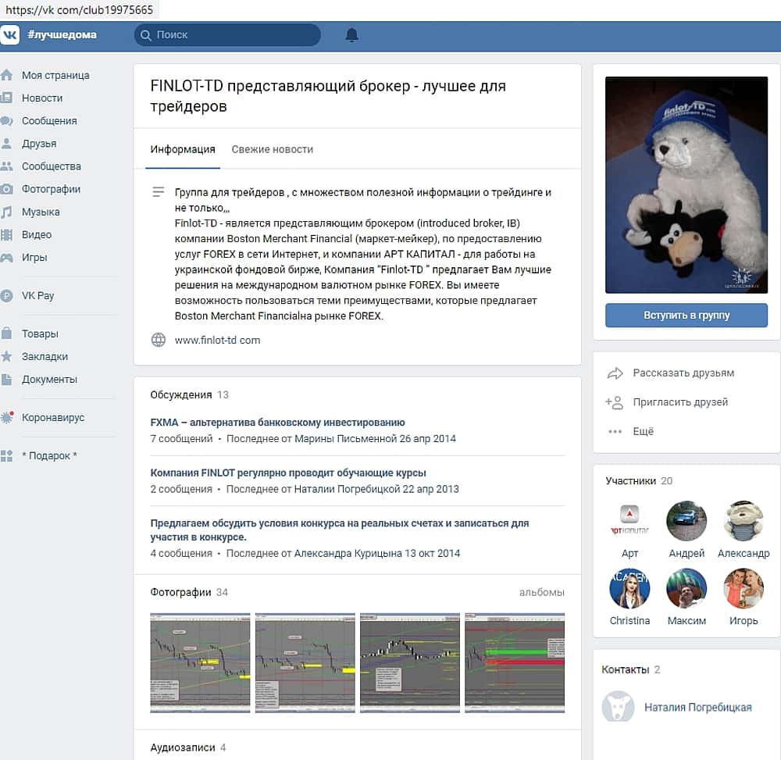The image size is (781, 760).
Task: Click the Сообщения chat bubble icon
Action: pyautogui.click(x=6, y=120)
